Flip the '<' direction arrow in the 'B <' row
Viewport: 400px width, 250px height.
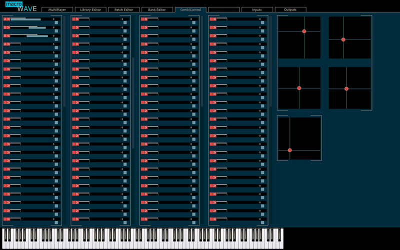[8, 36]
